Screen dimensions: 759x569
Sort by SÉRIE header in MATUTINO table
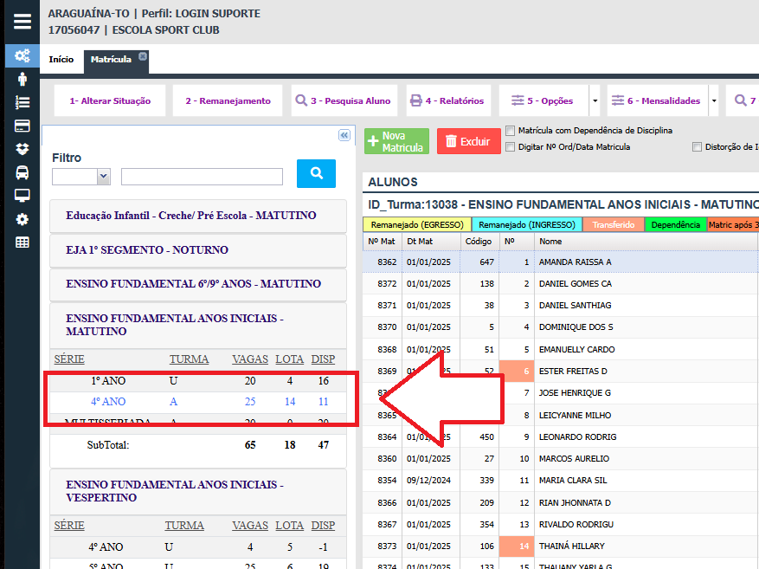[69, 359]
